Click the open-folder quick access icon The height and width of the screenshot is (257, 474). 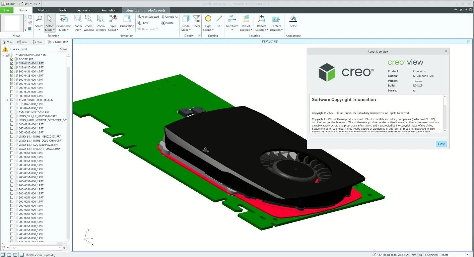tap(21, 4)
